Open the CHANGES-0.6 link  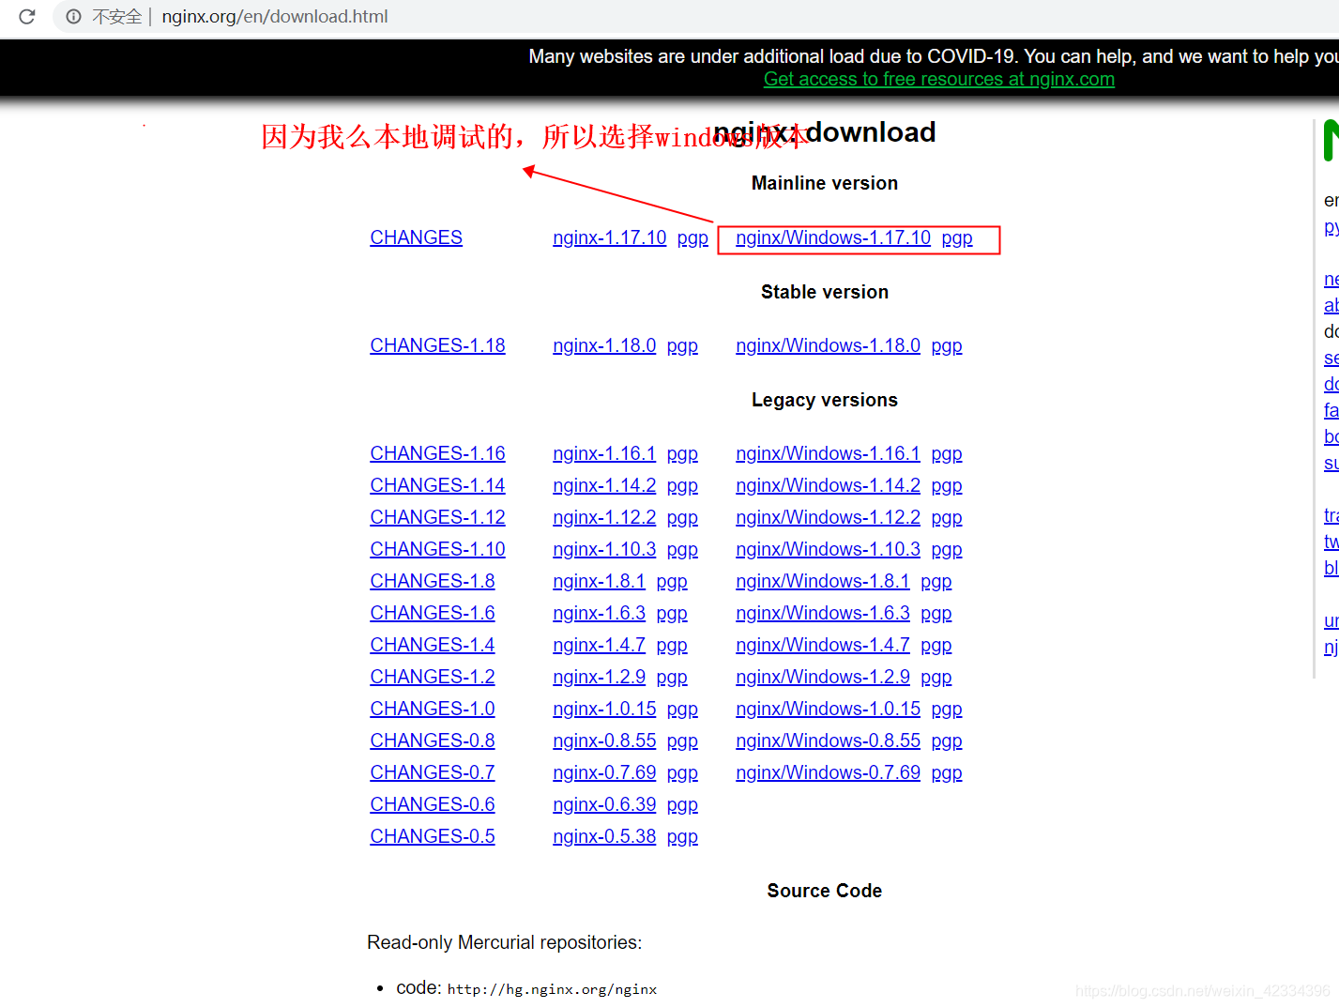[x=432, y=804]
